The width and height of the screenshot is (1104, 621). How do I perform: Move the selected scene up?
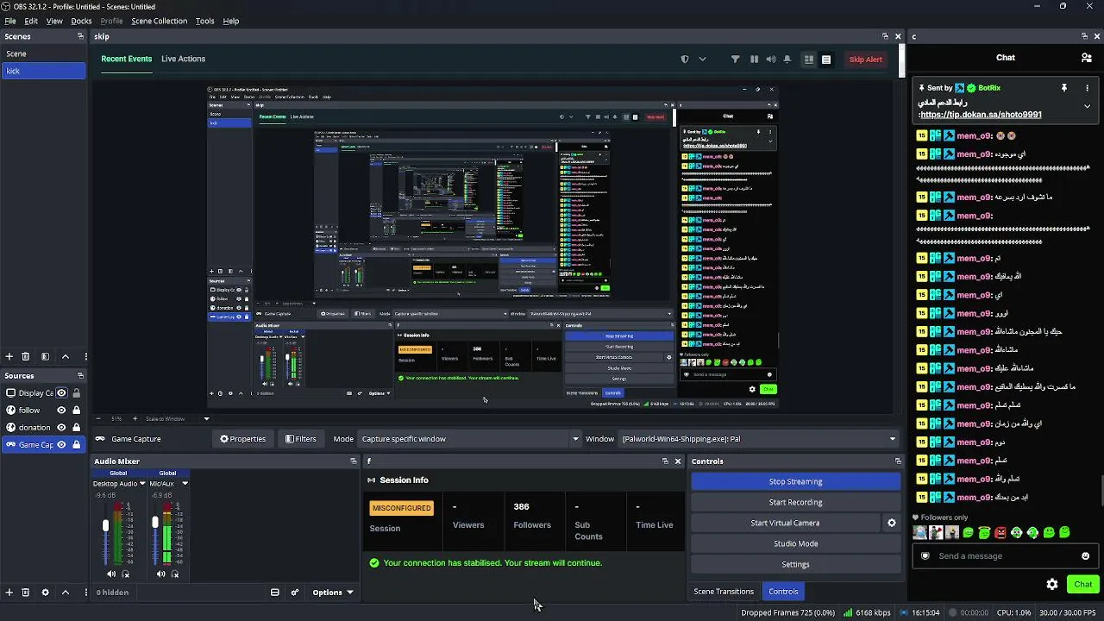point(66,356)
